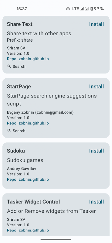
Task: Install Tasker Widget Control script
Action: click(96, 202)
